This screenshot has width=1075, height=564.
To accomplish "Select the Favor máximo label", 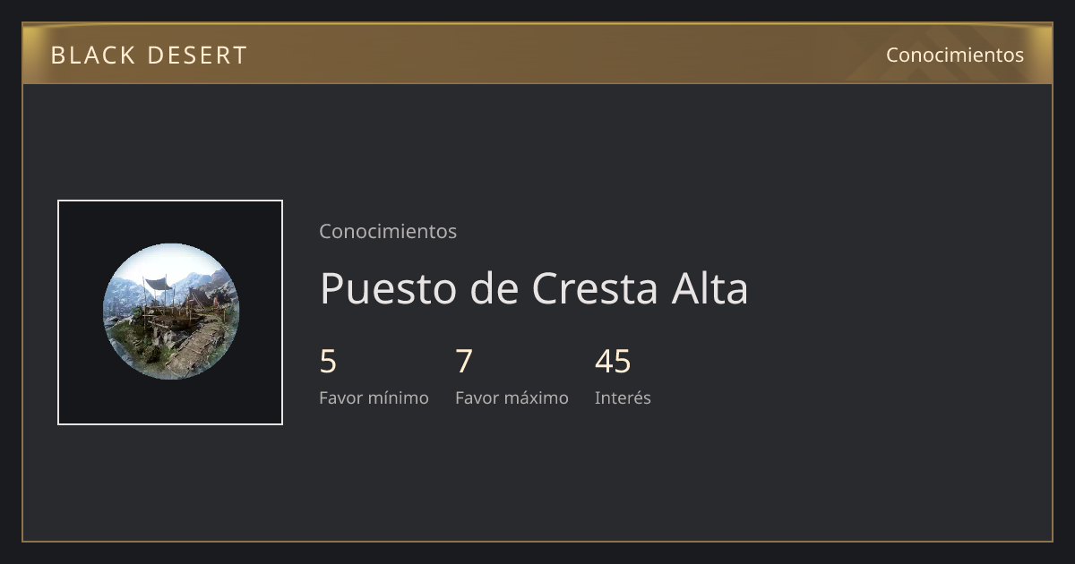I will (x=512, y=397).
